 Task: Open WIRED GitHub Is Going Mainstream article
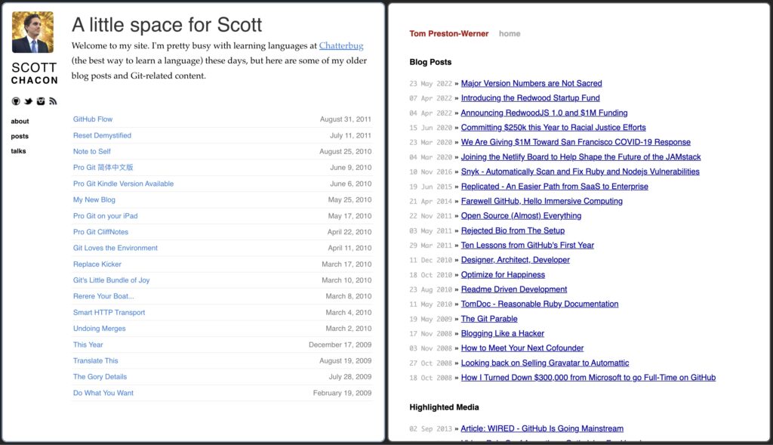542,428
